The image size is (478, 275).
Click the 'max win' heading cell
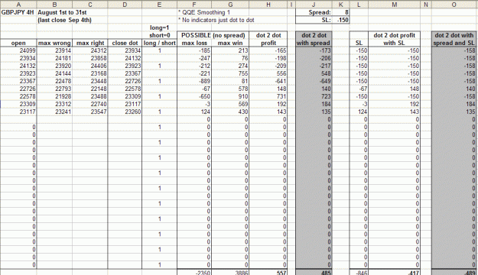click(230, 43)
